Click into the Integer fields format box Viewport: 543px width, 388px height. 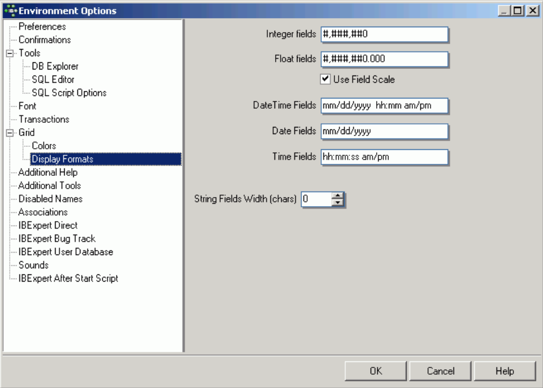[384, 34]
